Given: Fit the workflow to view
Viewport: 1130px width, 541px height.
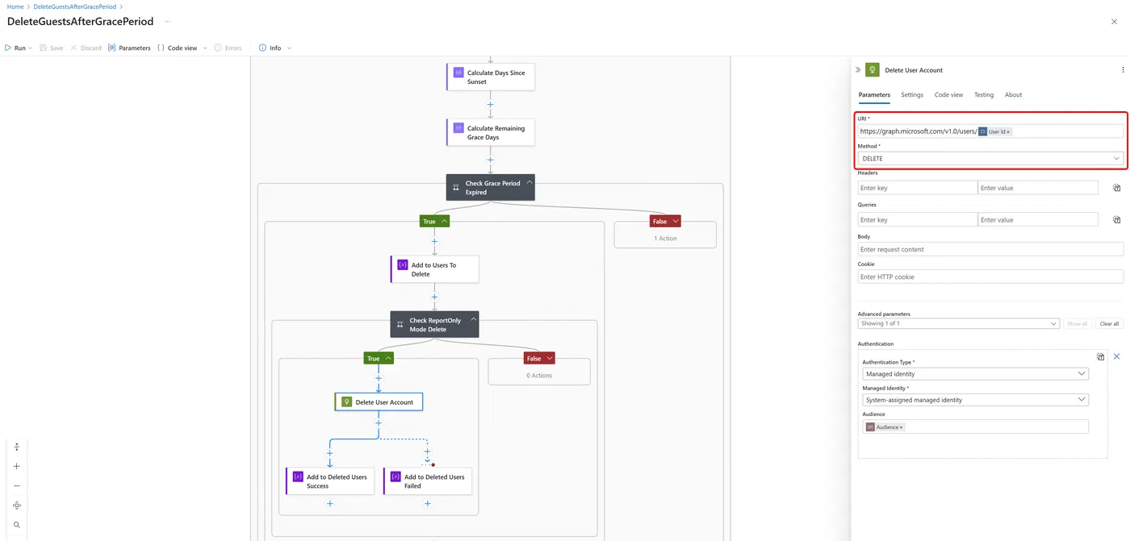Looking at the screenshot, I should pyautogui.click(x=17, y=506).
